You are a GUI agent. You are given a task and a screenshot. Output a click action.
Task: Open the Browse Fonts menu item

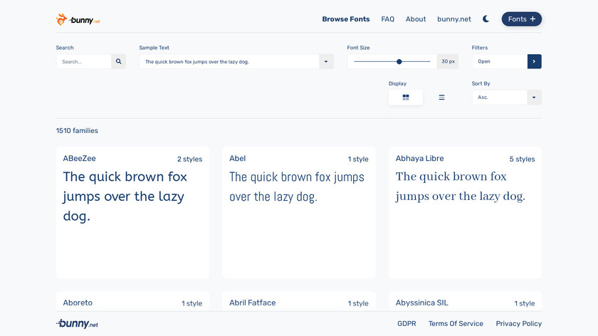(346, 19)
